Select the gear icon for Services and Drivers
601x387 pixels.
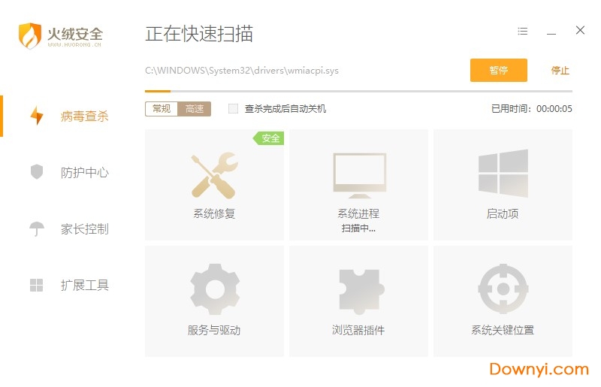pyautogui.click(x=214, y=289)
